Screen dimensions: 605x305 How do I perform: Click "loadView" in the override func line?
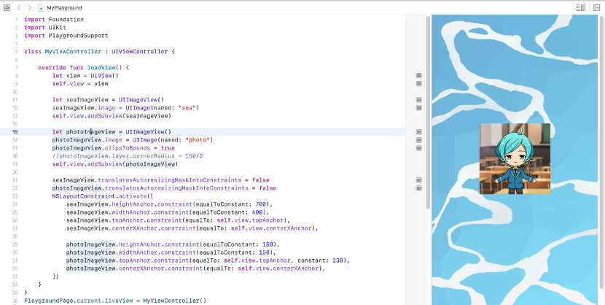click(x=101, y=68)
